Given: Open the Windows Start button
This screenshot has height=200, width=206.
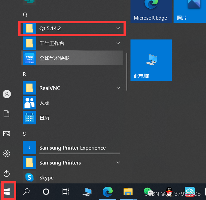Looking at the screenshot, I should click(x=7, y=192).
